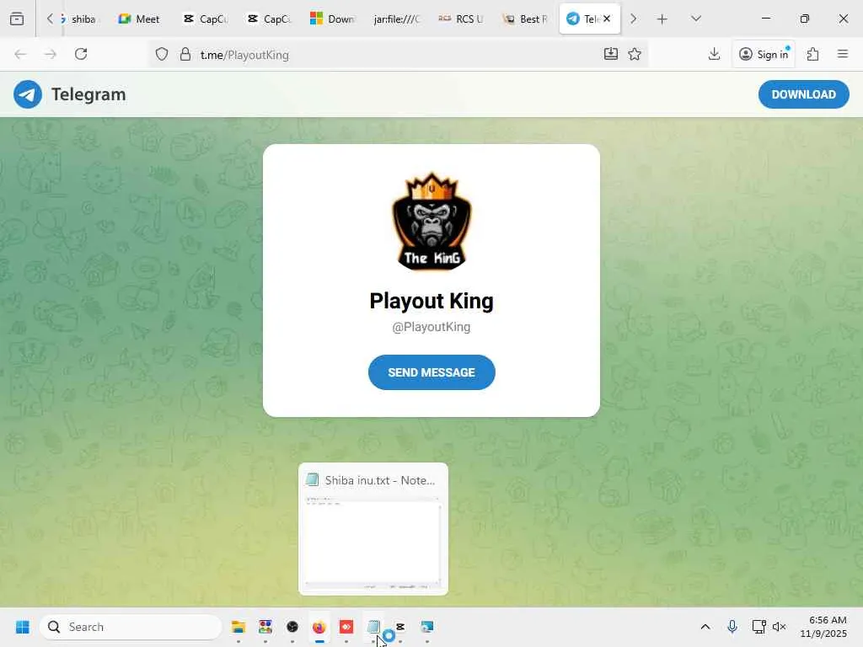This screenshot has height=647, width=863.
Task: Click the microphone tray icon
Action: tap(732, 627)
